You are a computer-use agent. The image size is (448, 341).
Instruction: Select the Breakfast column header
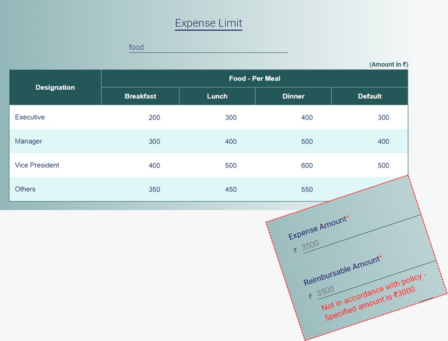point(140,96)
